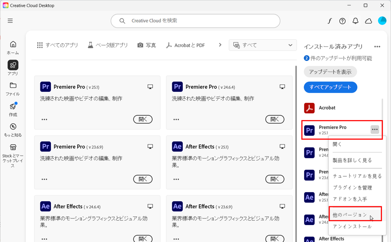Screen dimensions: 391x242
Task: Click the search magnifier icon
Action: 122,21
